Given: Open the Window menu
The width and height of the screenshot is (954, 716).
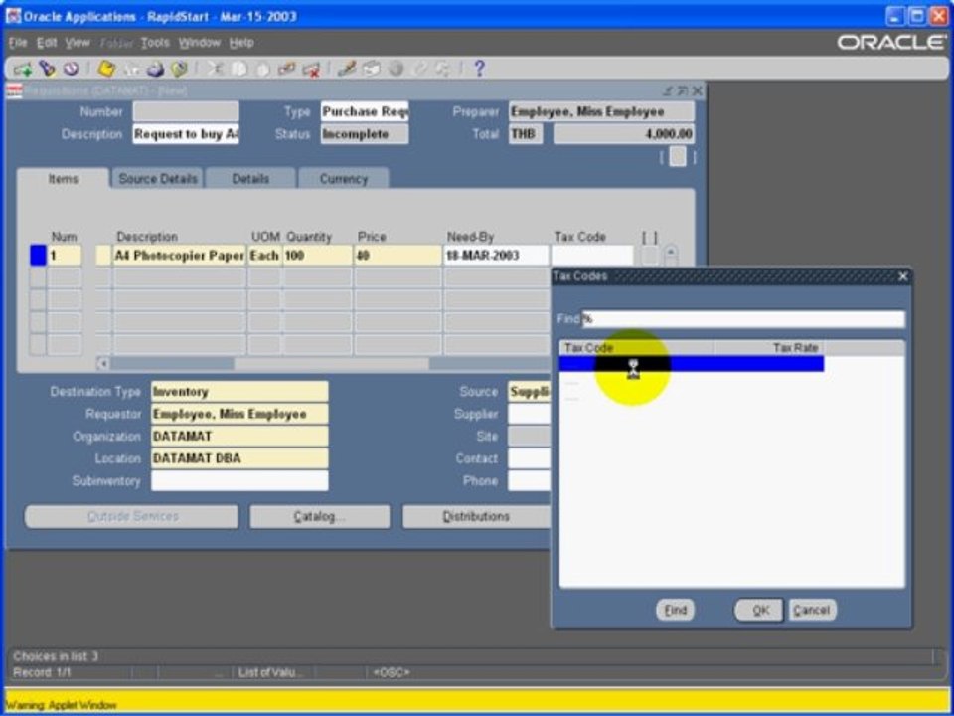Looking at the screenshot, I should pos(200,43).
